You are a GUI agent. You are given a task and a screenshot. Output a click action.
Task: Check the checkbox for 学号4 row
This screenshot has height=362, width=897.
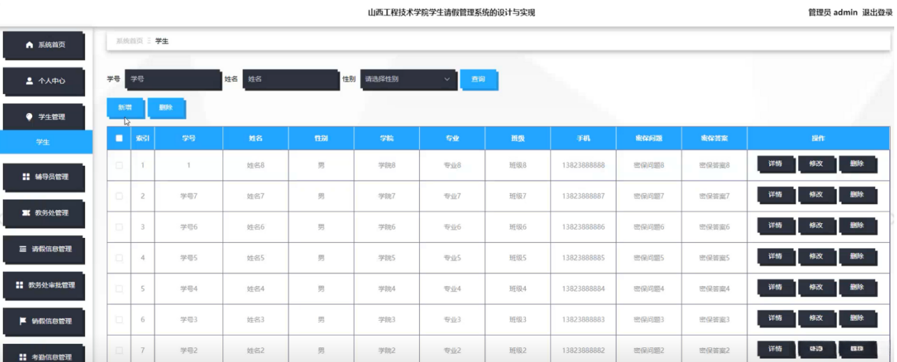click(119, 288)
